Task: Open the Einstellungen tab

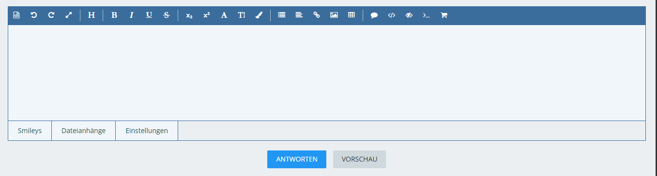Action: coord(147,131)
